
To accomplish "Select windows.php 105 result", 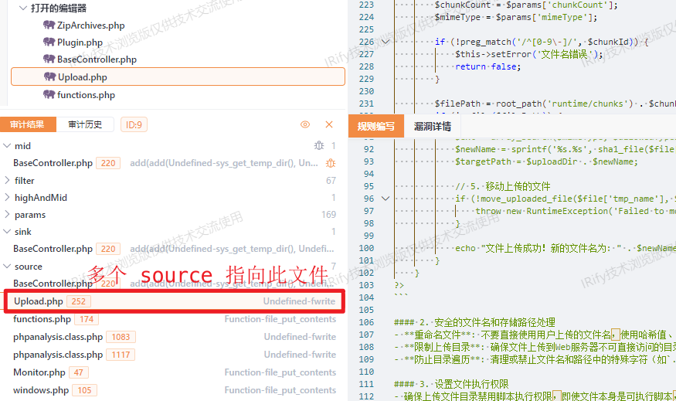I will [x=172, y=389].
